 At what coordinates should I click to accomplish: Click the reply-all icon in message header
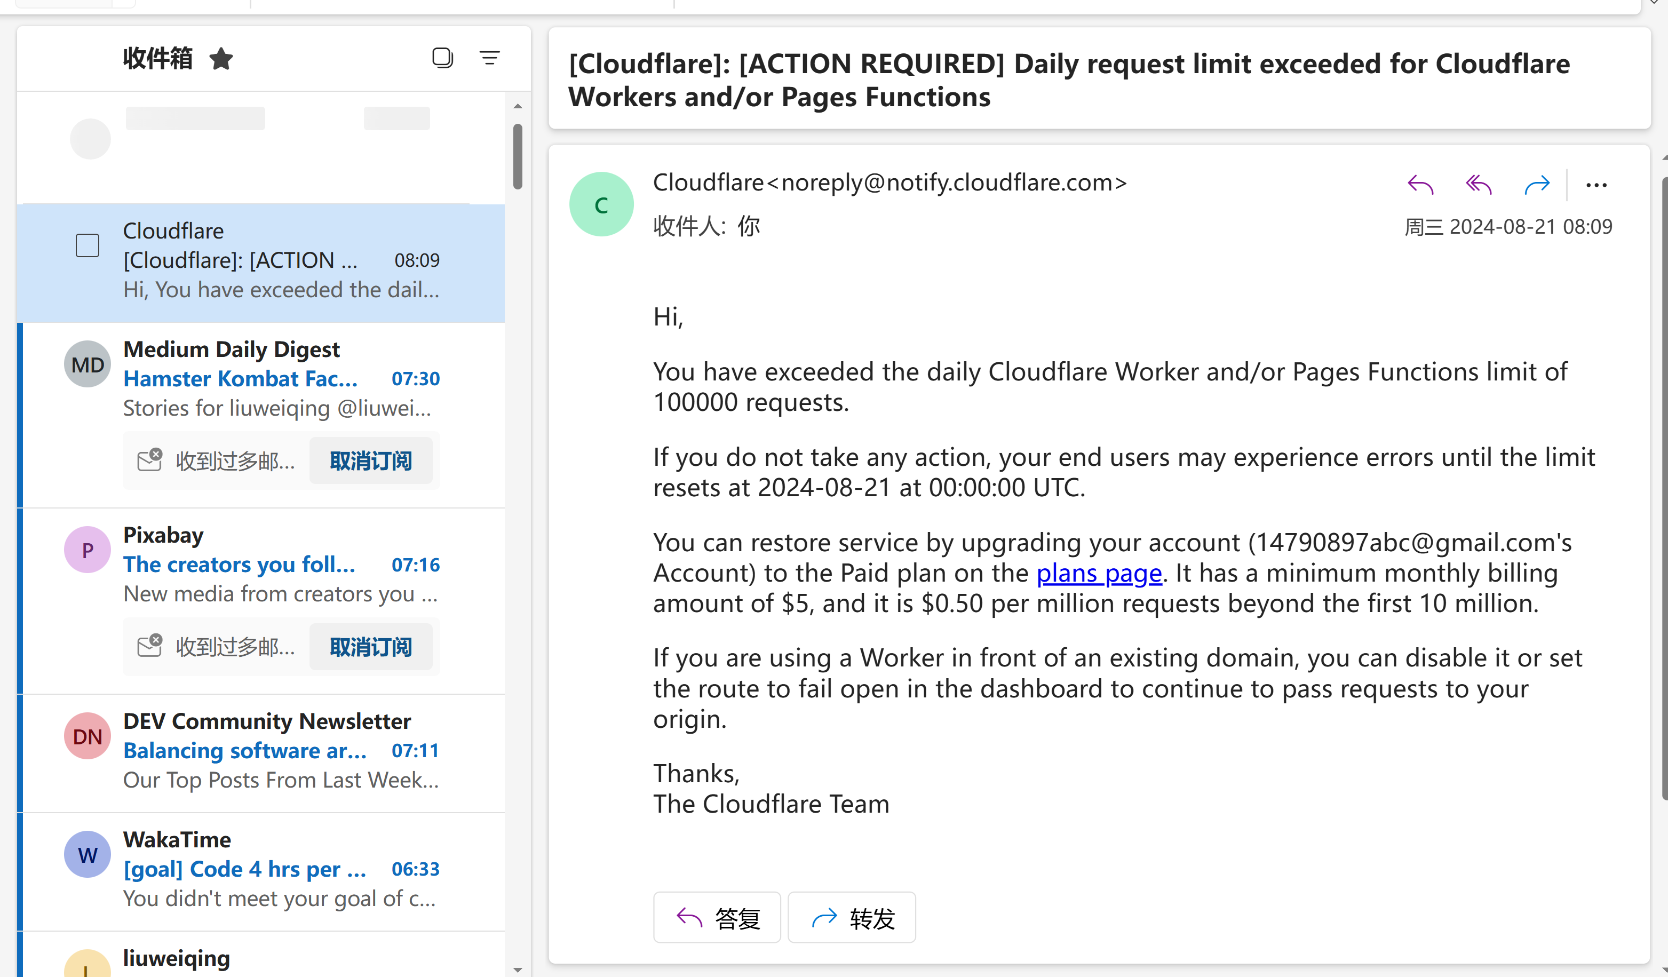point(1479,185)
